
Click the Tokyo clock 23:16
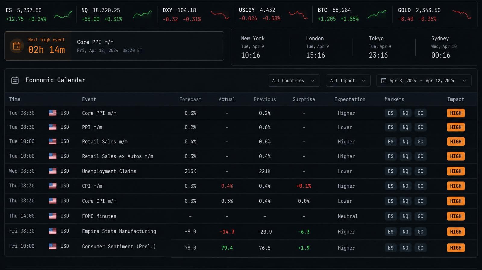click(x=378, y=55)
